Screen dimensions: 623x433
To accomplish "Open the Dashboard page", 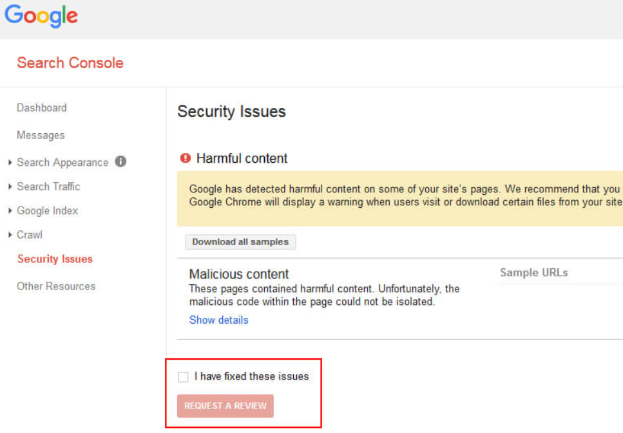I will click(x=41, y=107).
